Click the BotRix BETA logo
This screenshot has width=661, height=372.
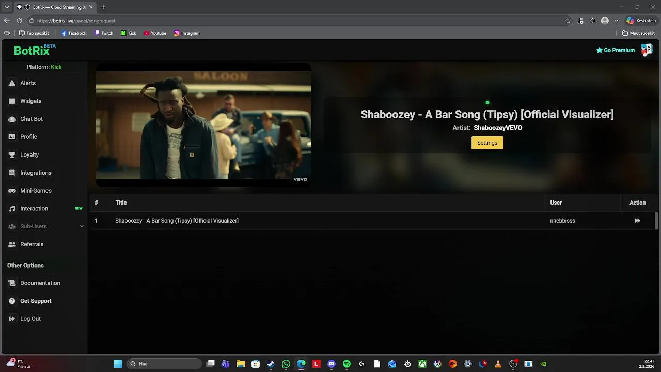click(x=35, y=50)
